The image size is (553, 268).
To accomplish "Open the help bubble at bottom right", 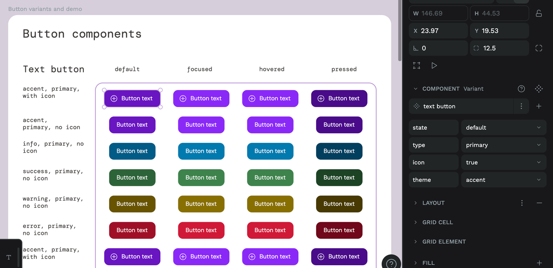I will [391, 263].
